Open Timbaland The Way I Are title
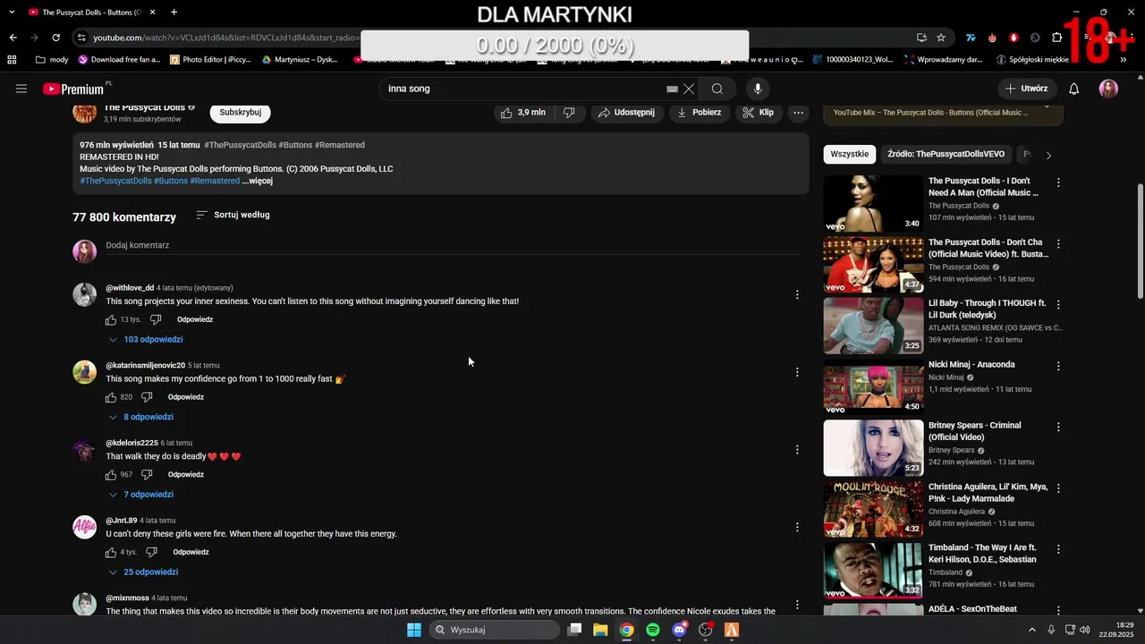 click(982, 554)
